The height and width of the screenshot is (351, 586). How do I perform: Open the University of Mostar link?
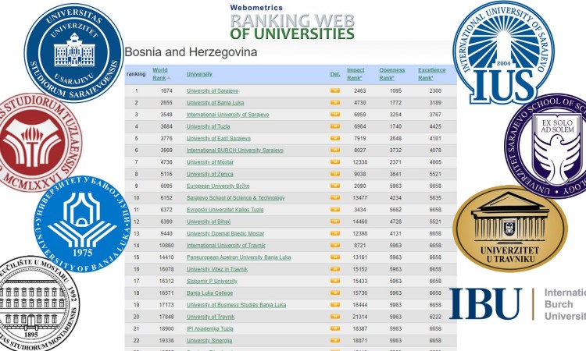209,162
